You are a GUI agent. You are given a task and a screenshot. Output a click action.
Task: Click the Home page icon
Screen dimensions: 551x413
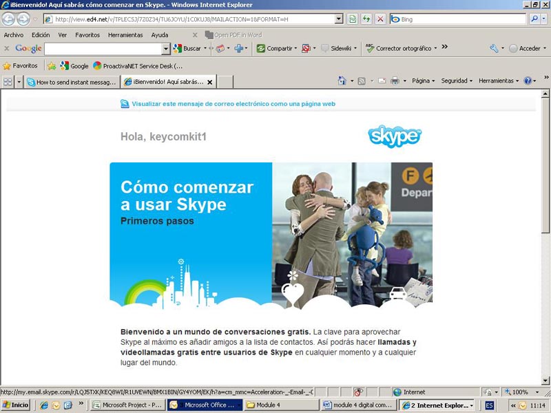tap(342, 81)
